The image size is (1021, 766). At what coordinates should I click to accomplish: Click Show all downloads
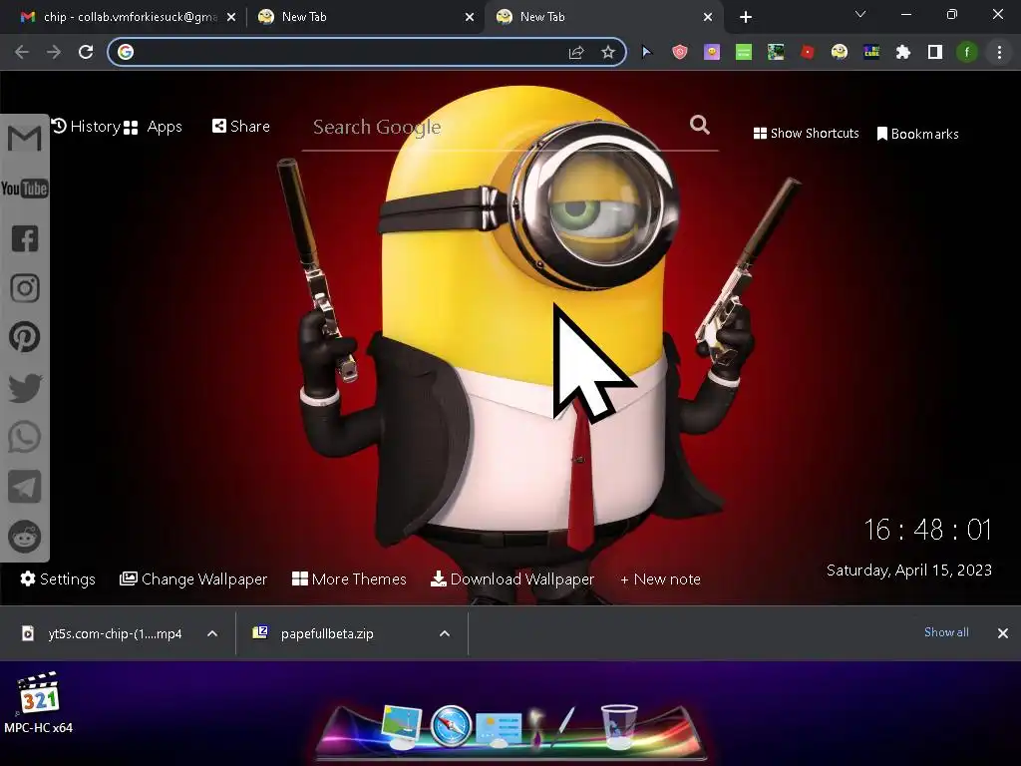[x=946, y=632]
